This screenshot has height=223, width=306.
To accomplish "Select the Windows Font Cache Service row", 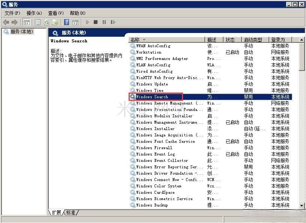I will 211,141.
